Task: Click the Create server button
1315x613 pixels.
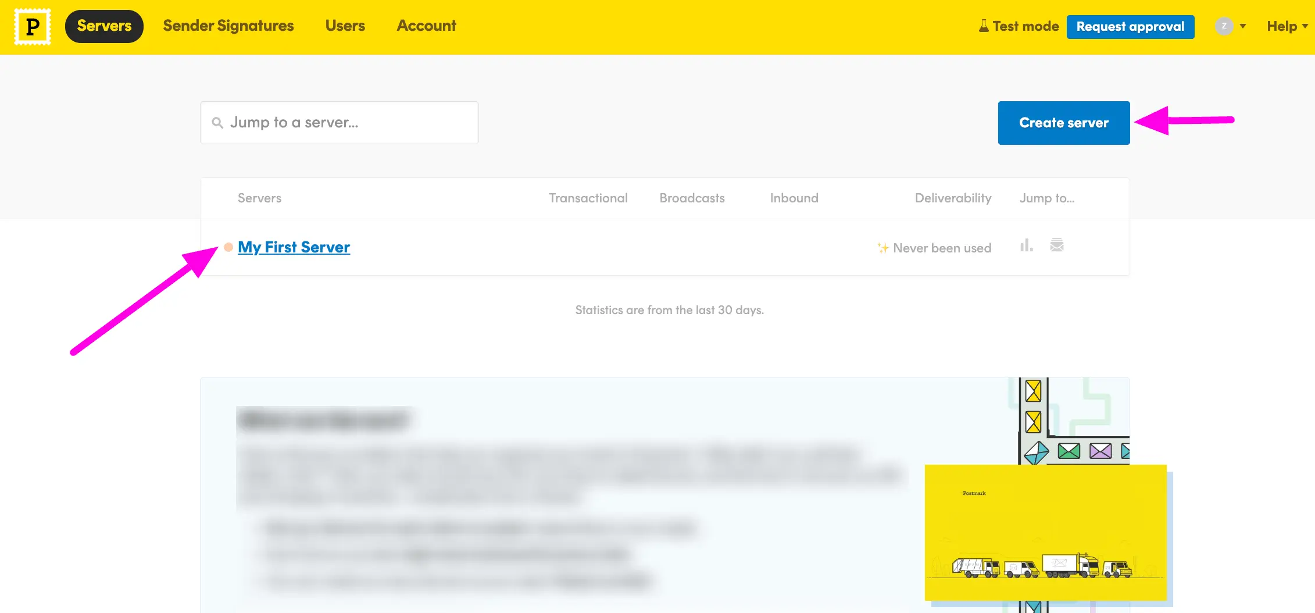Action: (x=1064, y=123)
